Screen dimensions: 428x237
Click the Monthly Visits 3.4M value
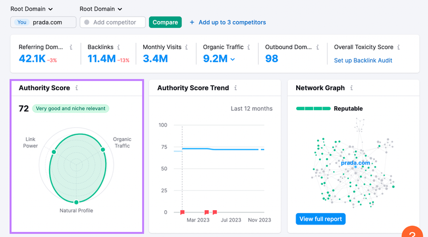155,59
